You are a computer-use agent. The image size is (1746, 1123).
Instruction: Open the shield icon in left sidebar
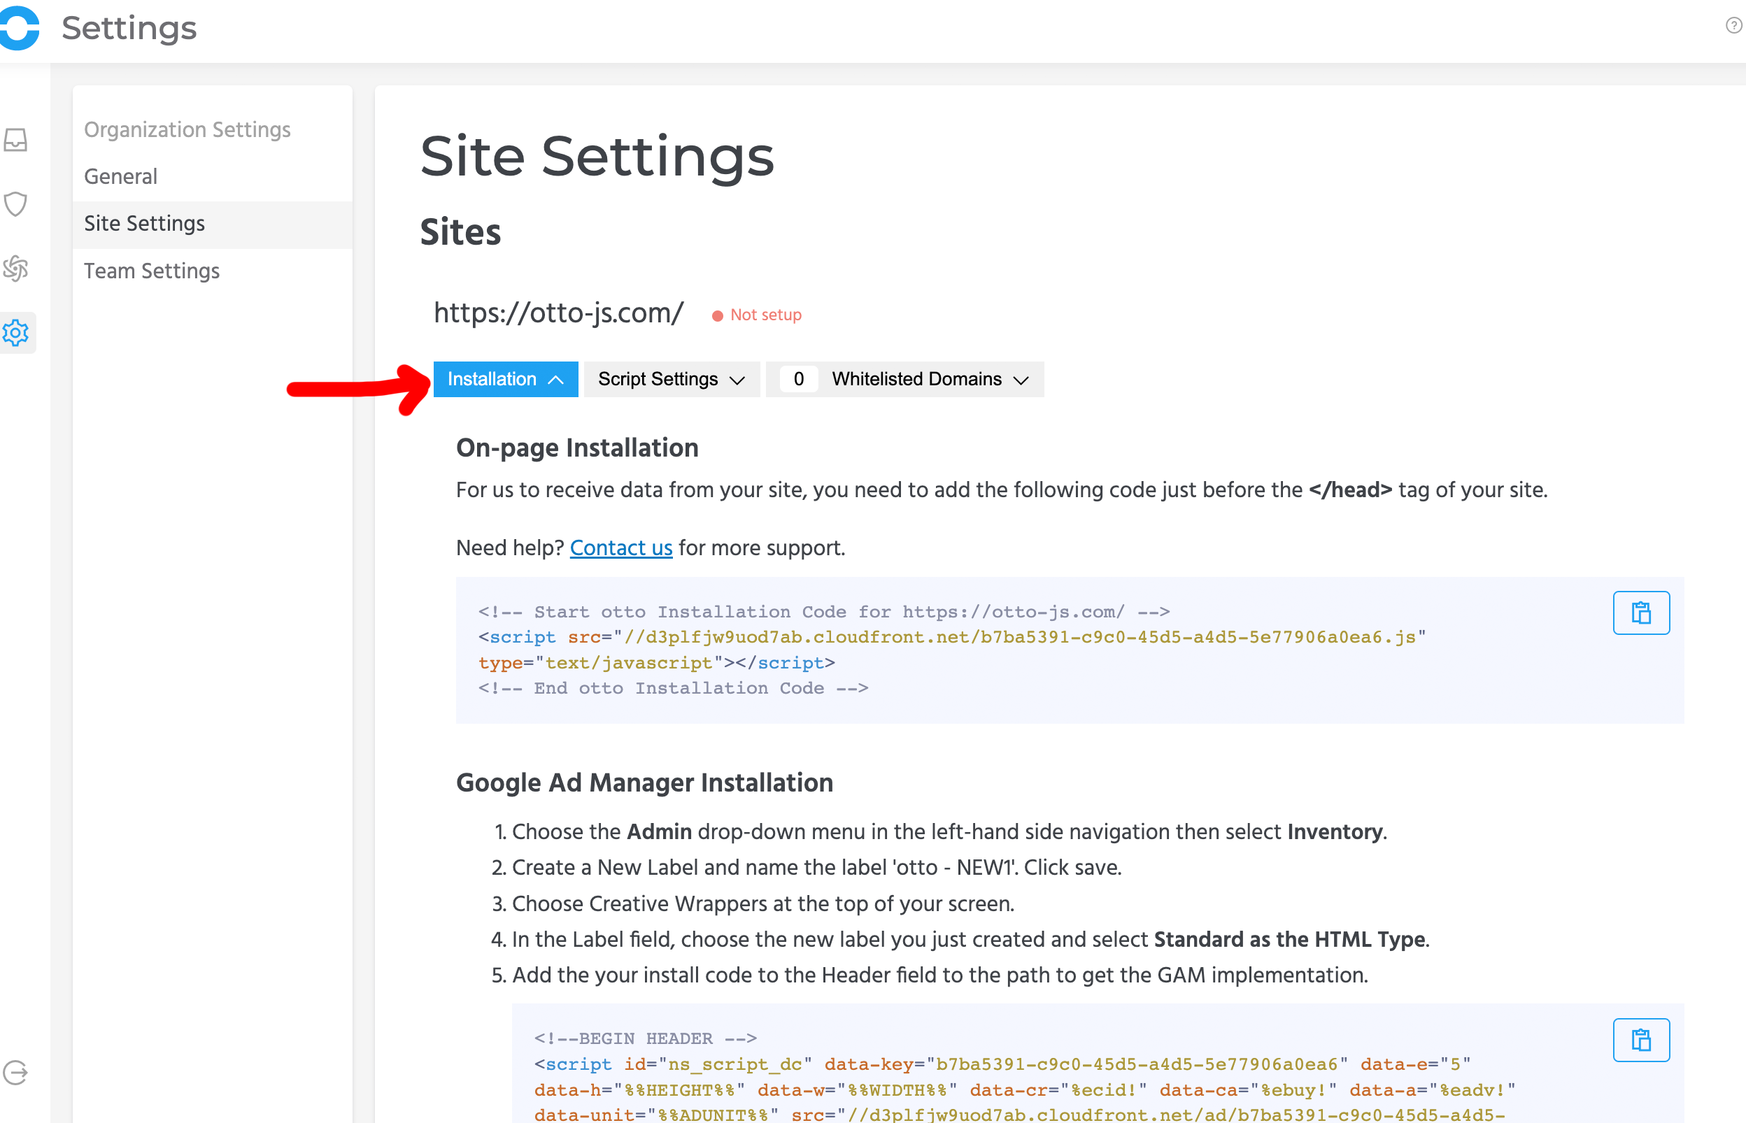15,204
